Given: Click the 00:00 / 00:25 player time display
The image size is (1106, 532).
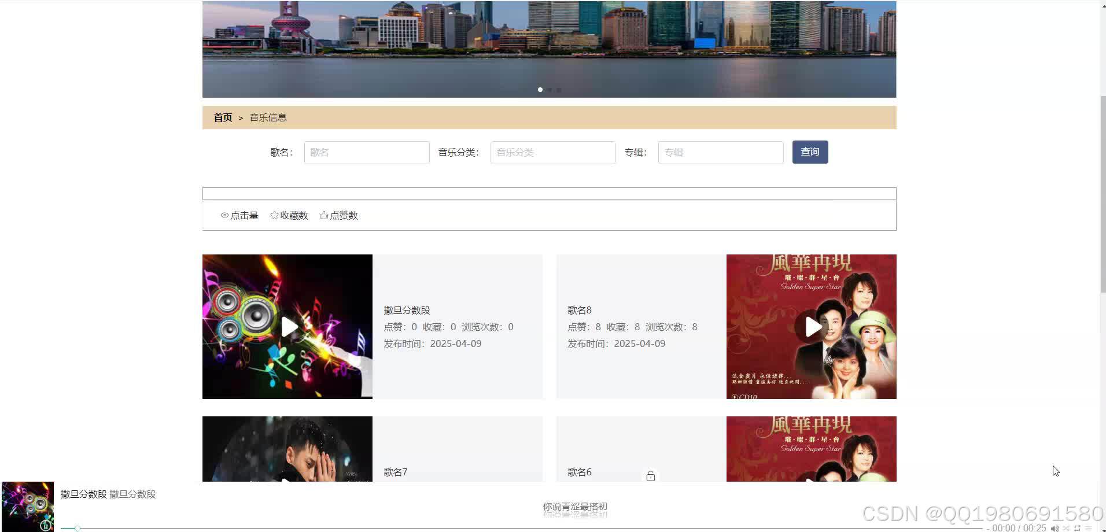Looking at the screenshot, I should pyautogui.click(x=1019, y=528).
